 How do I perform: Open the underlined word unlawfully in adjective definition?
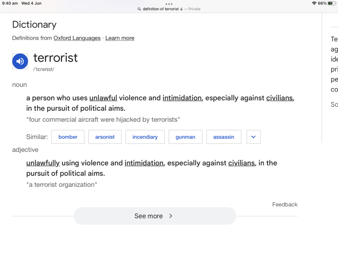coord(43,163)
